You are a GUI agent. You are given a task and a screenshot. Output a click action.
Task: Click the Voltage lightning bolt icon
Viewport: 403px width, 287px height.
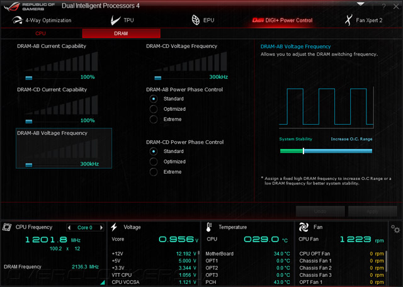[x=114, y=227]
